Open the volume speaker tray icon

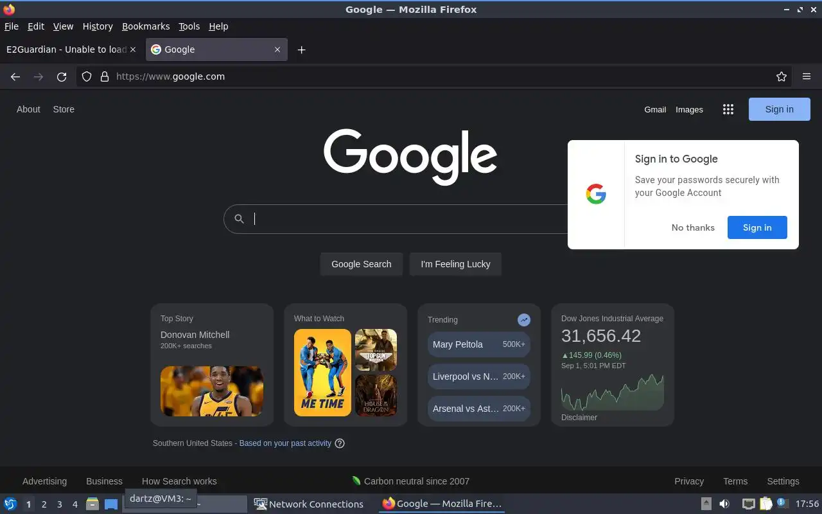point(724,504)
